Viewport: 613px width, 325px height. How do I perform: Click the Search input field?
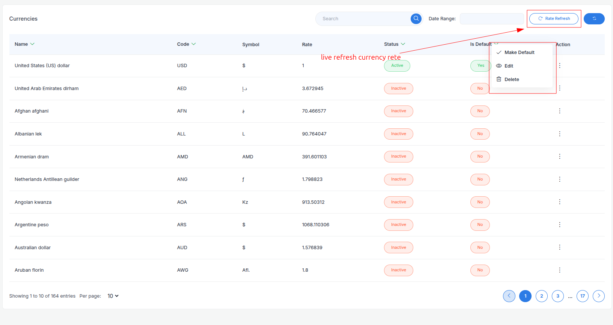363,19
